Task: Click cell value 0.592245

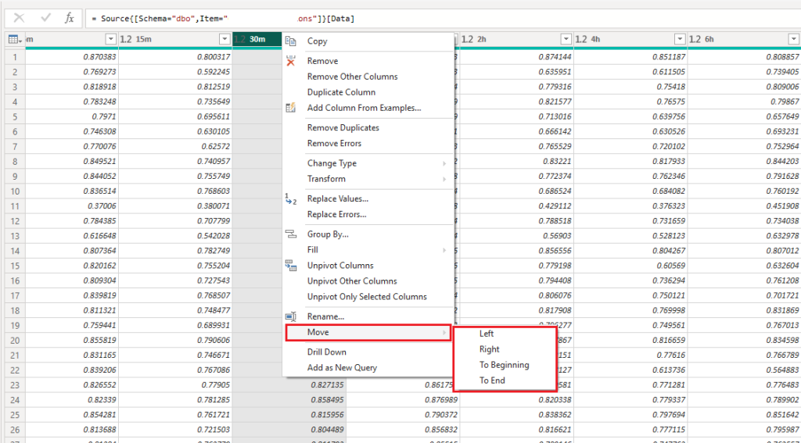Action: tap(214, 72)
